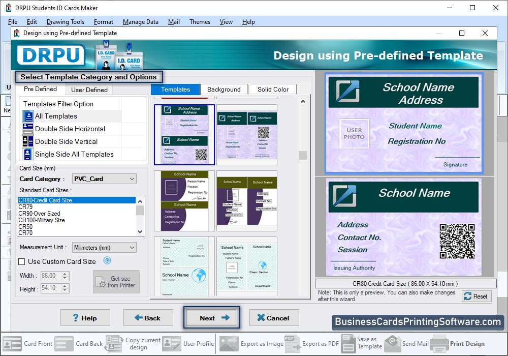Screen dimensions: 508x356
Task: Click the Cancel button
Action: pyautogui.click(x=274, y=318)
